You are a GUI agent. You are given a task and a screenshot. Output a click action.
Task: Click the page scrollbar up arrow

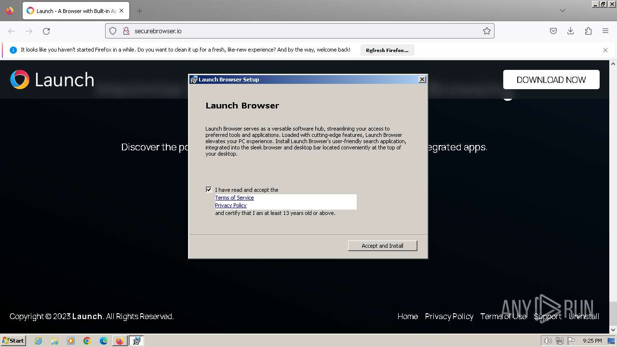tap(613, 64)
